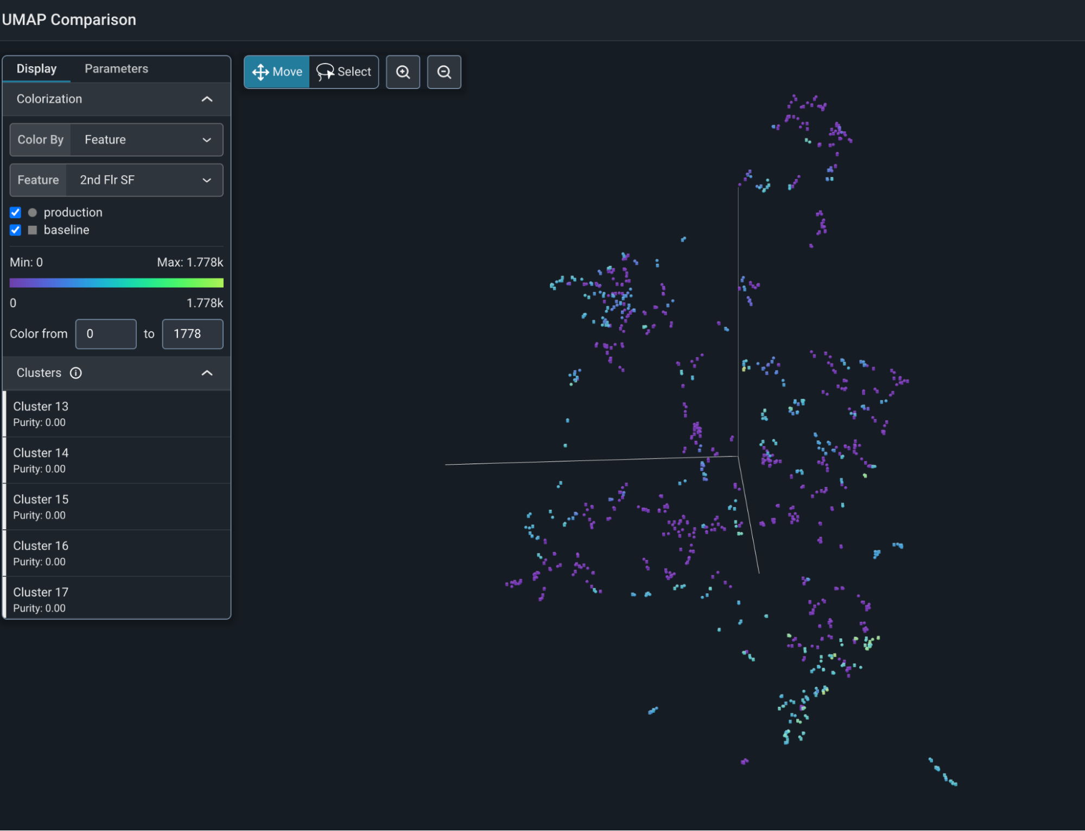Click the Color from minimum input field
This screenshot has height=831, width=1085.
[106, 333]
